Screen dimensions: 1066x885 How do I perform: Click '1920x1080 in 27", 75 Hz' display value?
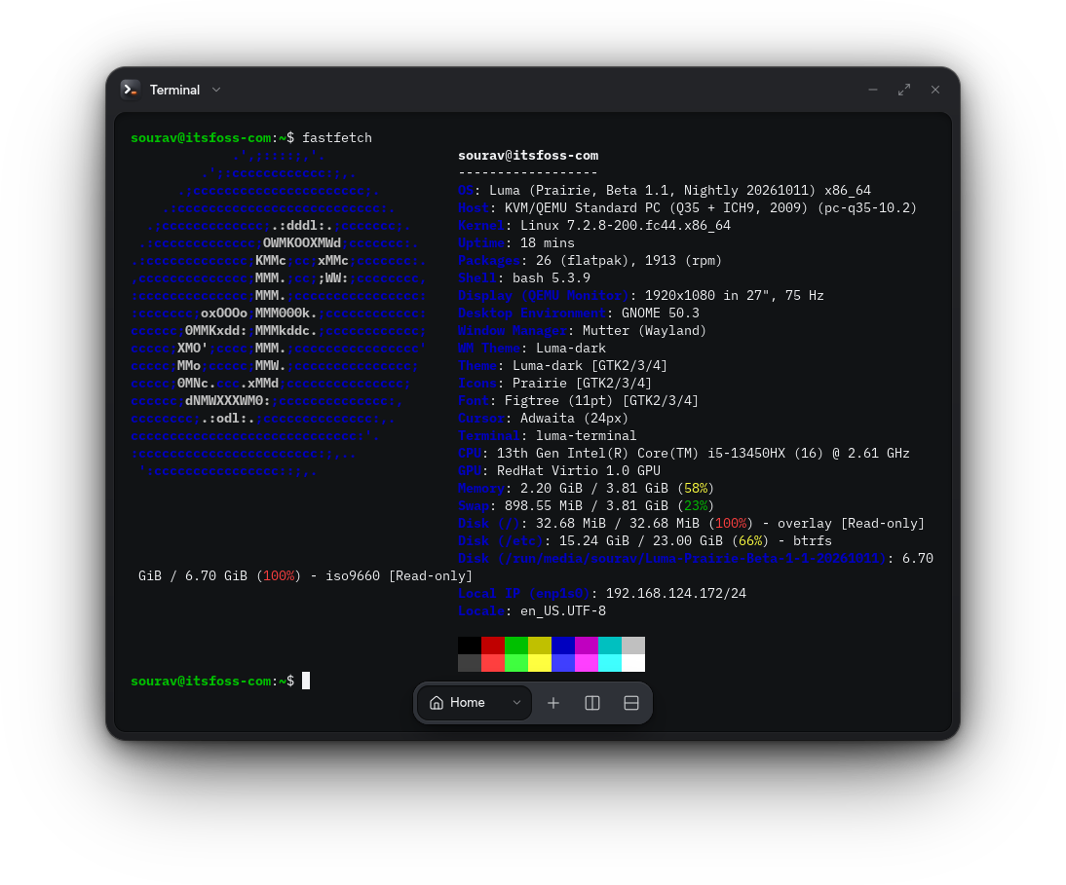click(x=735, y=296)
